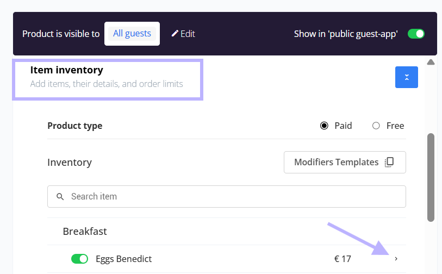442x274 pixels.
Task: Click the Inventory heading label
Action: click(70, 163)
